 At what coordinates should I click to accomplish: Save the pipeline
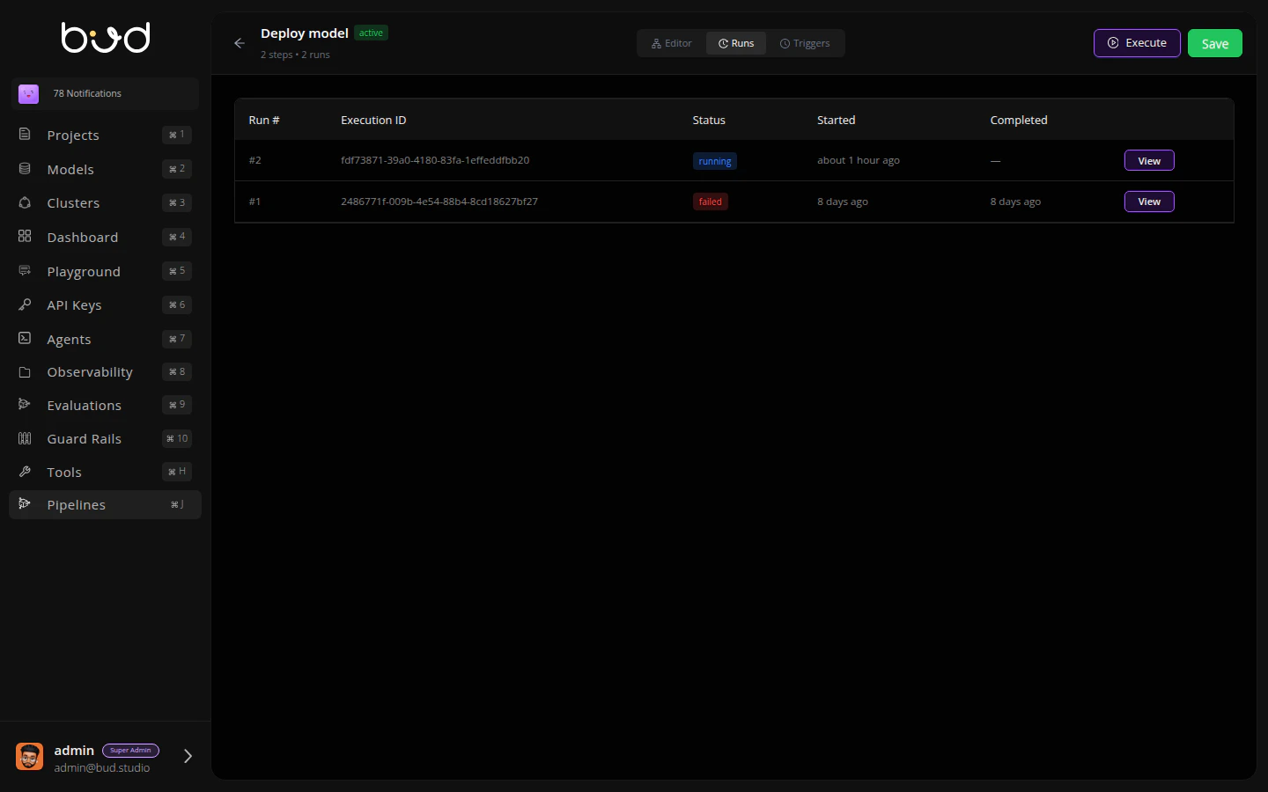(x=1215, y=43)
